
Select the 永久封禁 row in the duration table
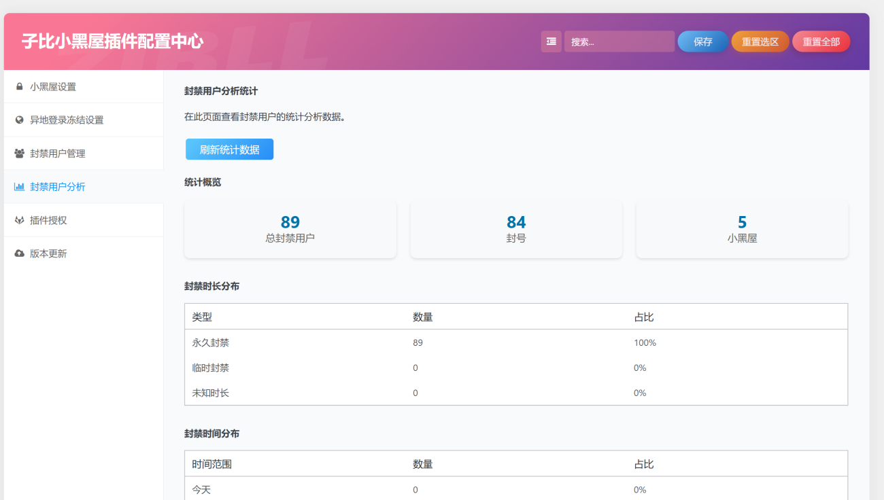tap(516, 342)
